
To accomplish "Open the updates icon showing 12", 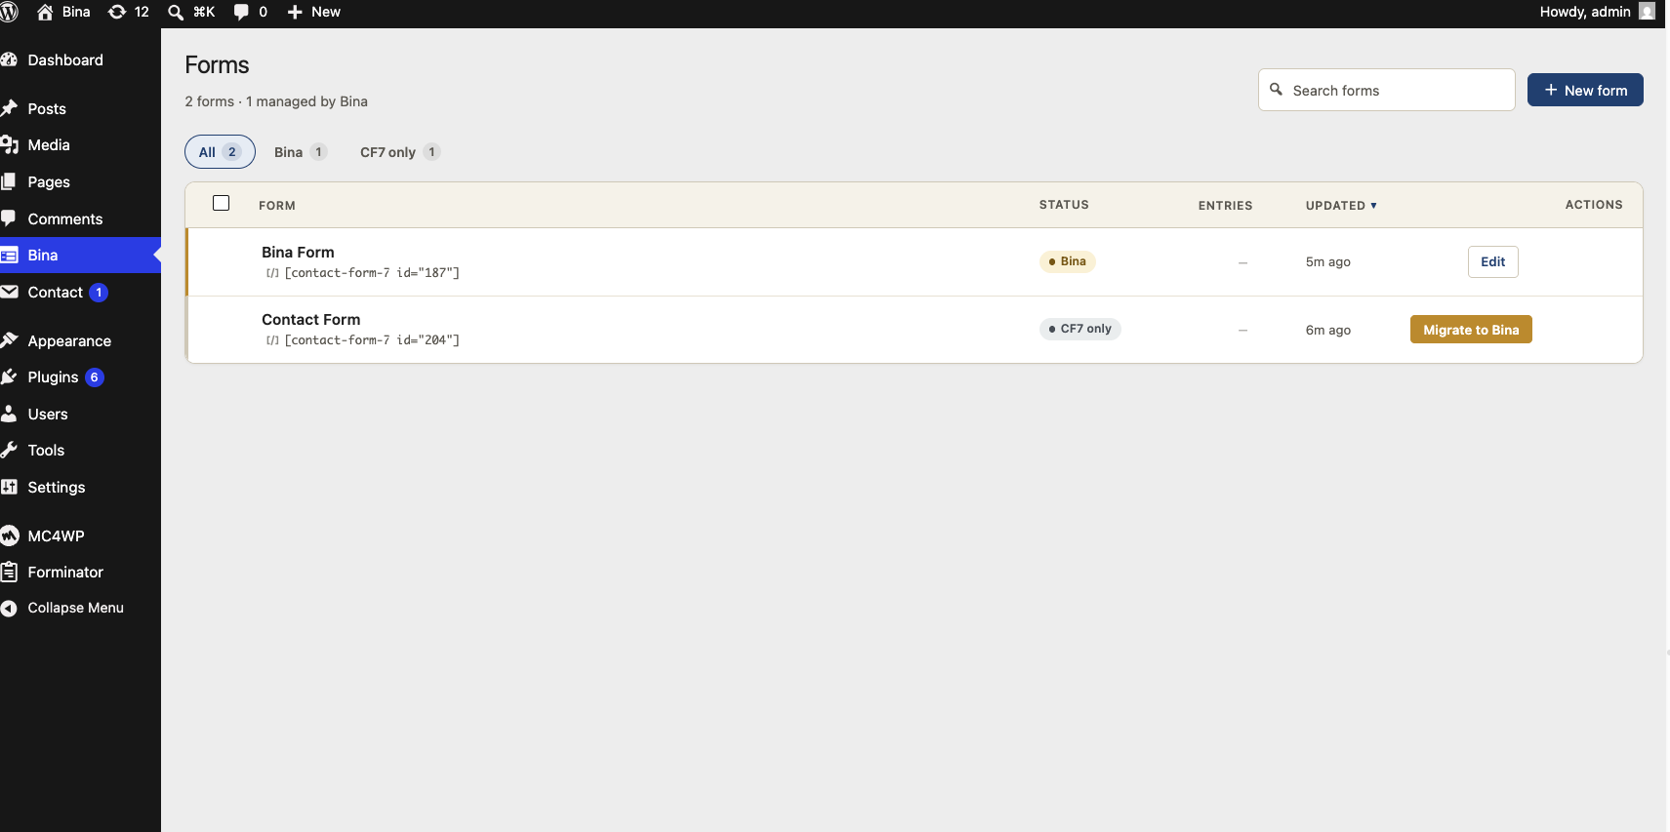I will (x=117, y=12).
